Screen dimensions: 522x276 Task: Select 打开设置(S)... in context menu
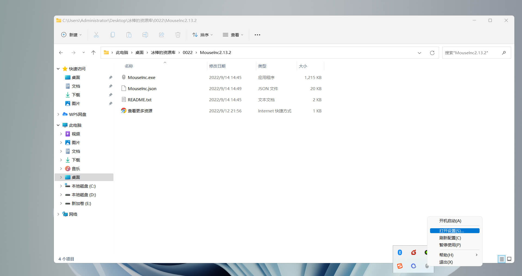[452, 231]
